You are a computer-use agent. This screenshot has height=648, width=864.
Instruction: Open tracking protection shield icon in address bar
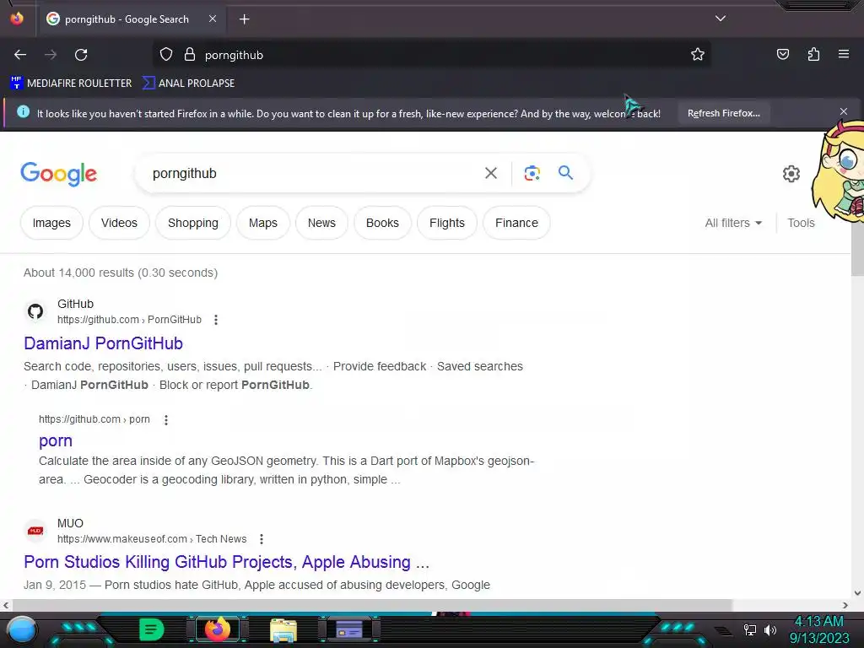pos(166,55)
